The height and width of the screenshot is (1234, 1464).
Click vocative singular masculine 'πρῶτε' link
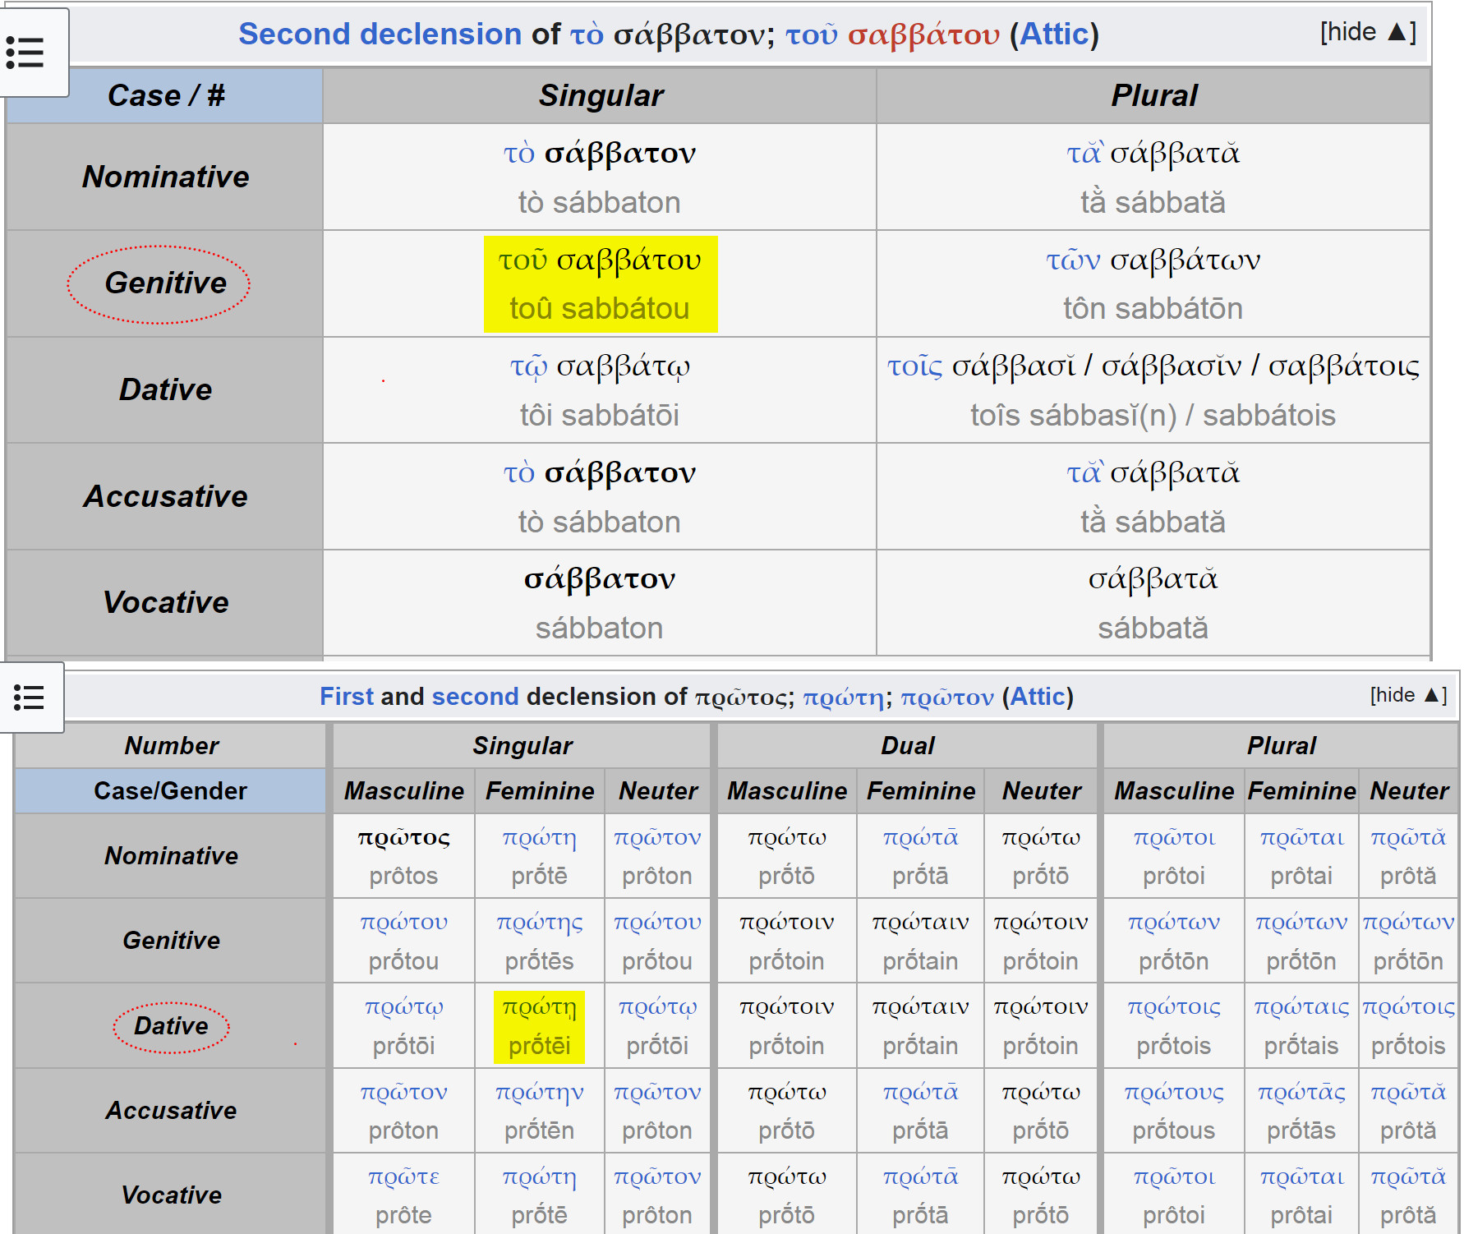click(x=403, y=1177)
